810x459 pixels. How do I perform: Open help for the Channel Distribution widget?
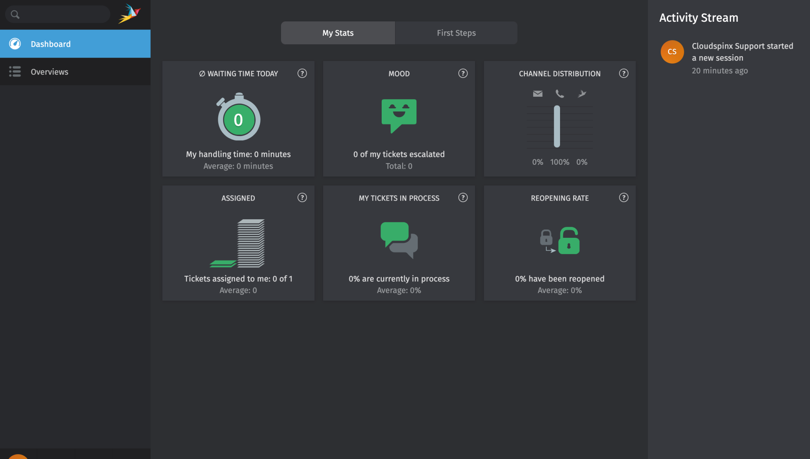coord(623,73)
